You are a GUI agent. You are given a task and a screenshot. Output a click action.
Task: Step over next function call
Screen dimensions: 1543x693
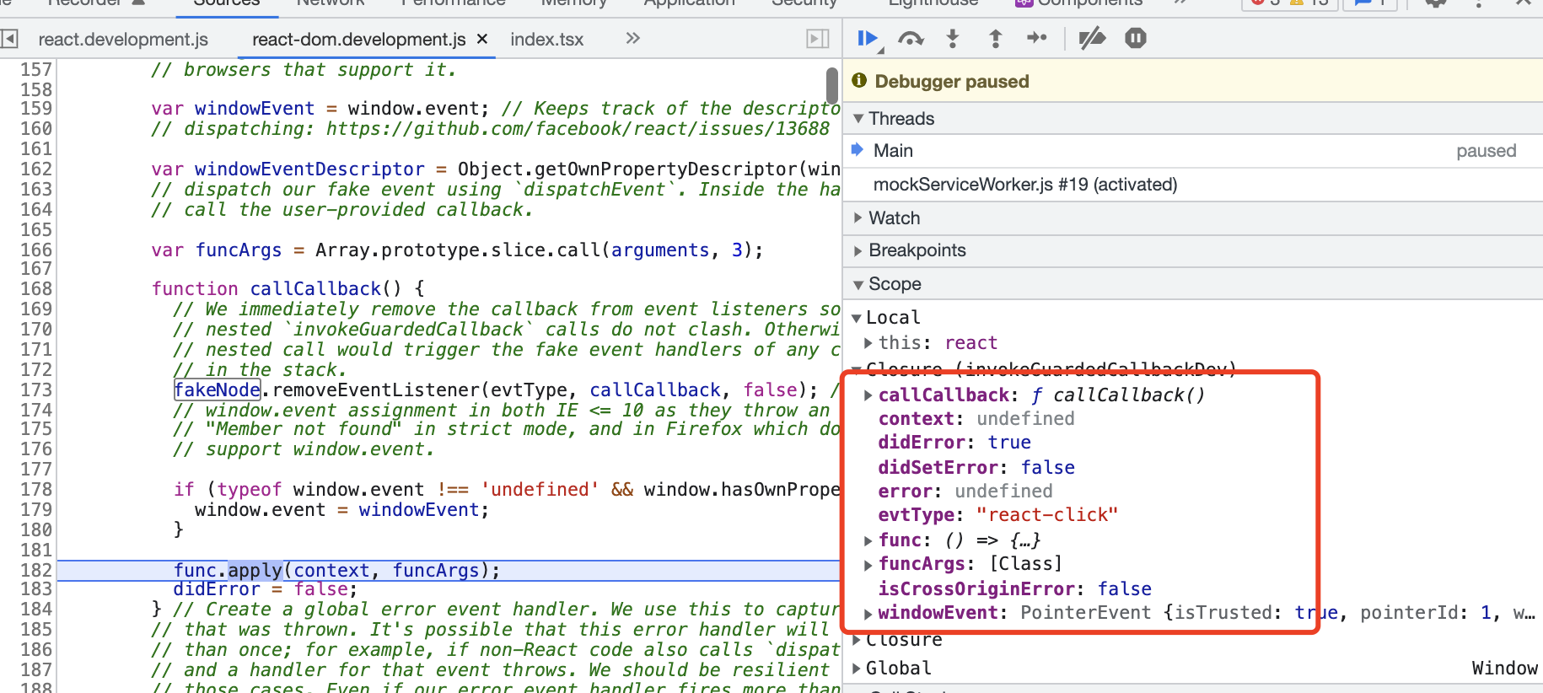pos(911,39)
